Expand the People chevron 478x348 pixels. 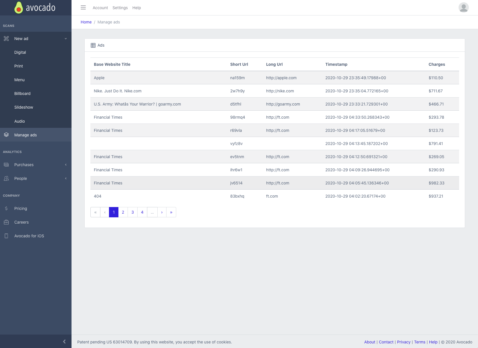66,178
